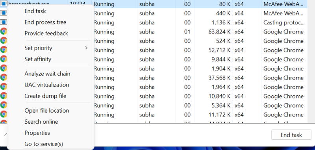Expand the Set priority submenu arrow
This screenshot has width=315, height=150.
point(86,48)
